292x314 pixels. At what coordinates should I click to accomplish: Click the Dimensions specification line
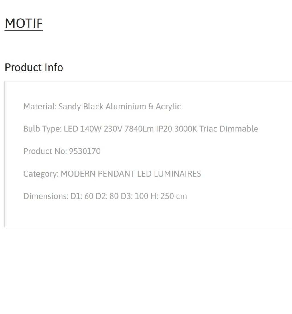[105, 196]
